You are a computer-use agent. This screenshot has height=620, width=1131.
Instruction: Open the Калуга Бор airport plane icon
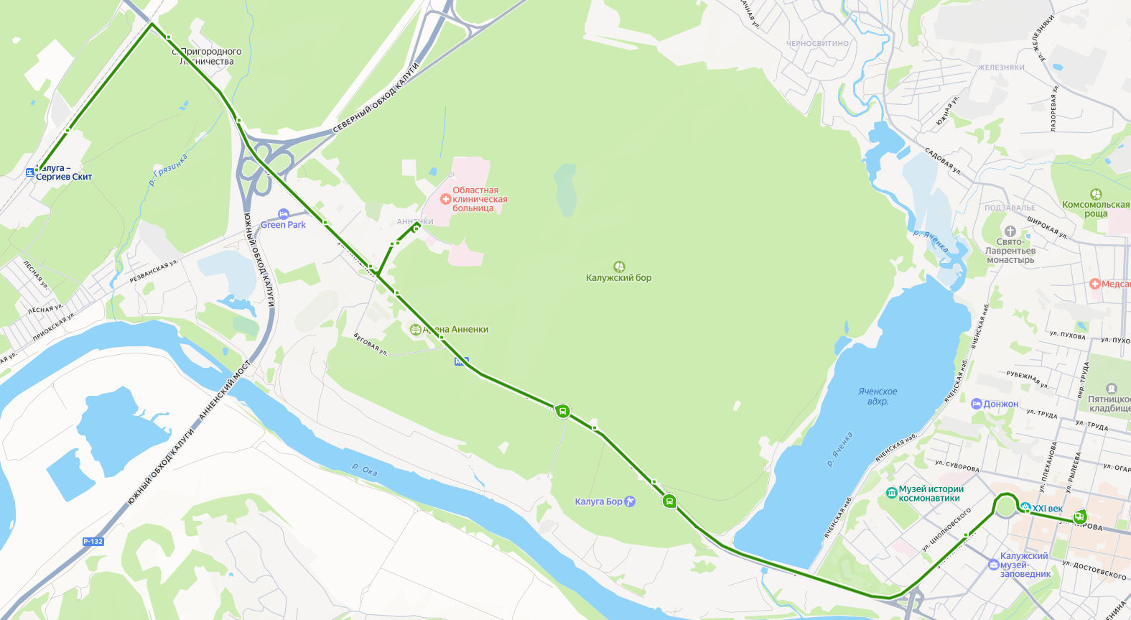pyautogui.click(x=630, y=501)
